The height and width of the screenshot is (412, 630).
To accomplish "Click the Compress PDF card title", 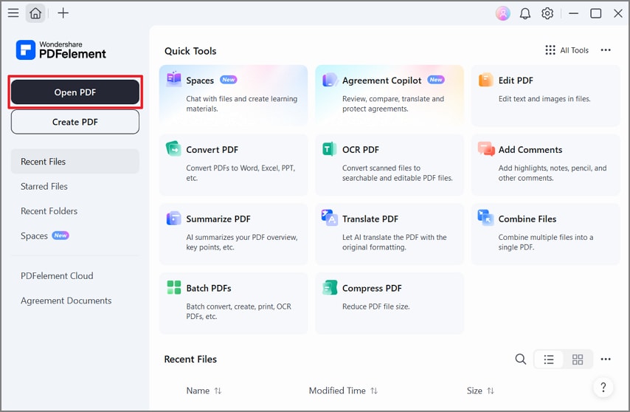I will 372,288.
